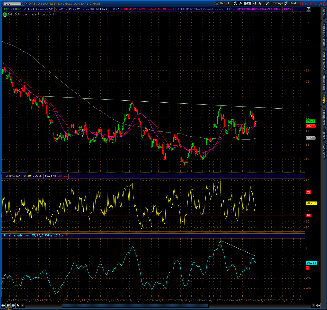The image size is (327, 310).
Task: Open the Big Buttons sidebar tab
Action: point(324,83)
